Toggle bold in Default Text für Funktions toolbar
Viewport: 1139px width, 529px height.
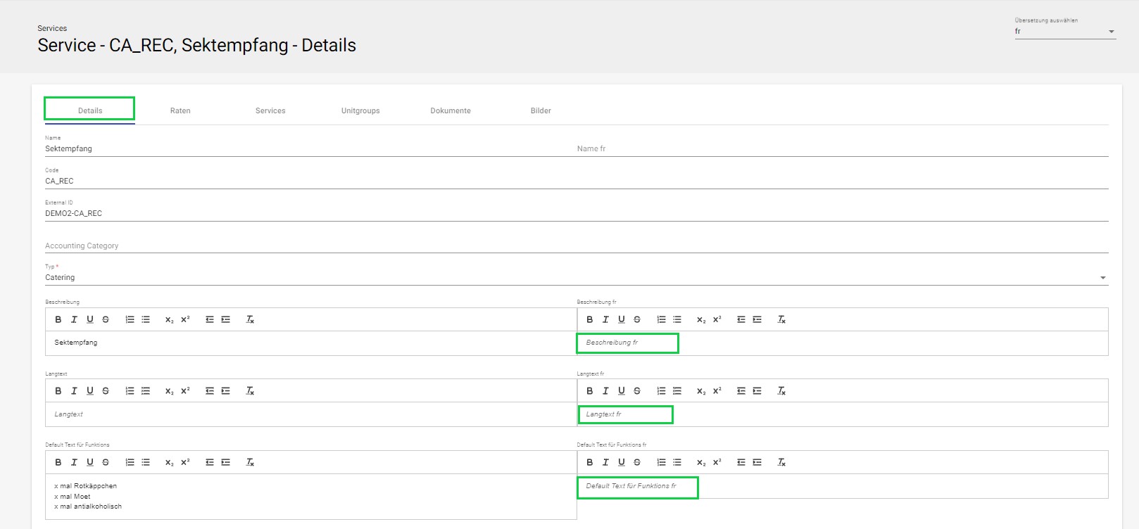pos(58,462)
